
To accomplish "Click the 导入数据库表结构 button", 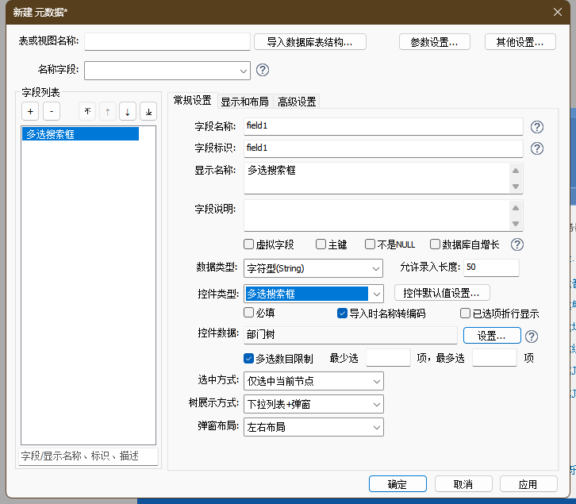I will pyautogui.click(x=315, y=42).
